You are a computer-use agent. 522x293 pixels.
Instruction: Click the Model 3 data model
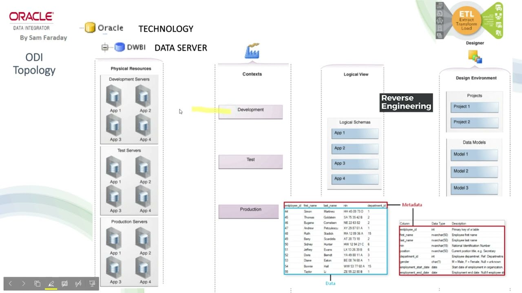[474, 188]
